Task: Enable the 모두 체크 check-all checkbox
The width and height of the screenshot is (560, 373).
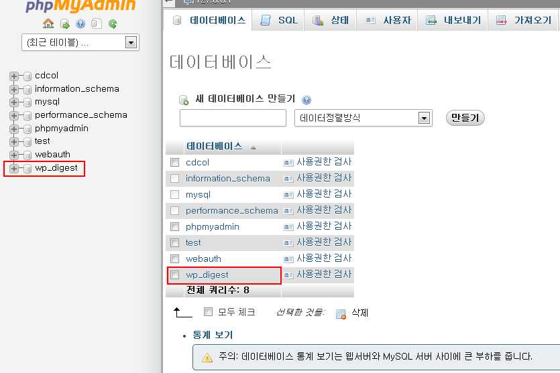Action: click(208, 312)
